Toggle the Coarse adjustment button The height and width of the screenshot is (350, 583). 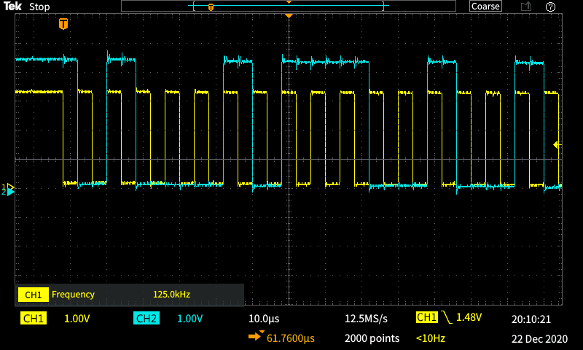point(485,7)
